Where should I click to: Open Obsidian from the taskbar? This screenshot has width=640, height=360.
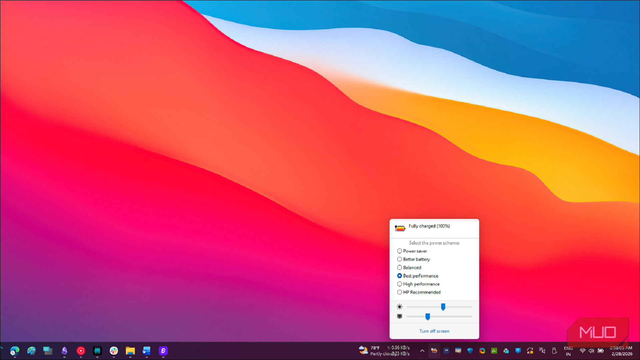pos(64,351)
